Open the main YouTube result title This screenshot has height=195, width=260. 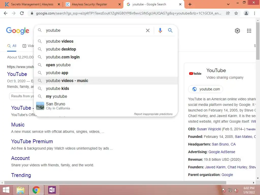(17, 74)
